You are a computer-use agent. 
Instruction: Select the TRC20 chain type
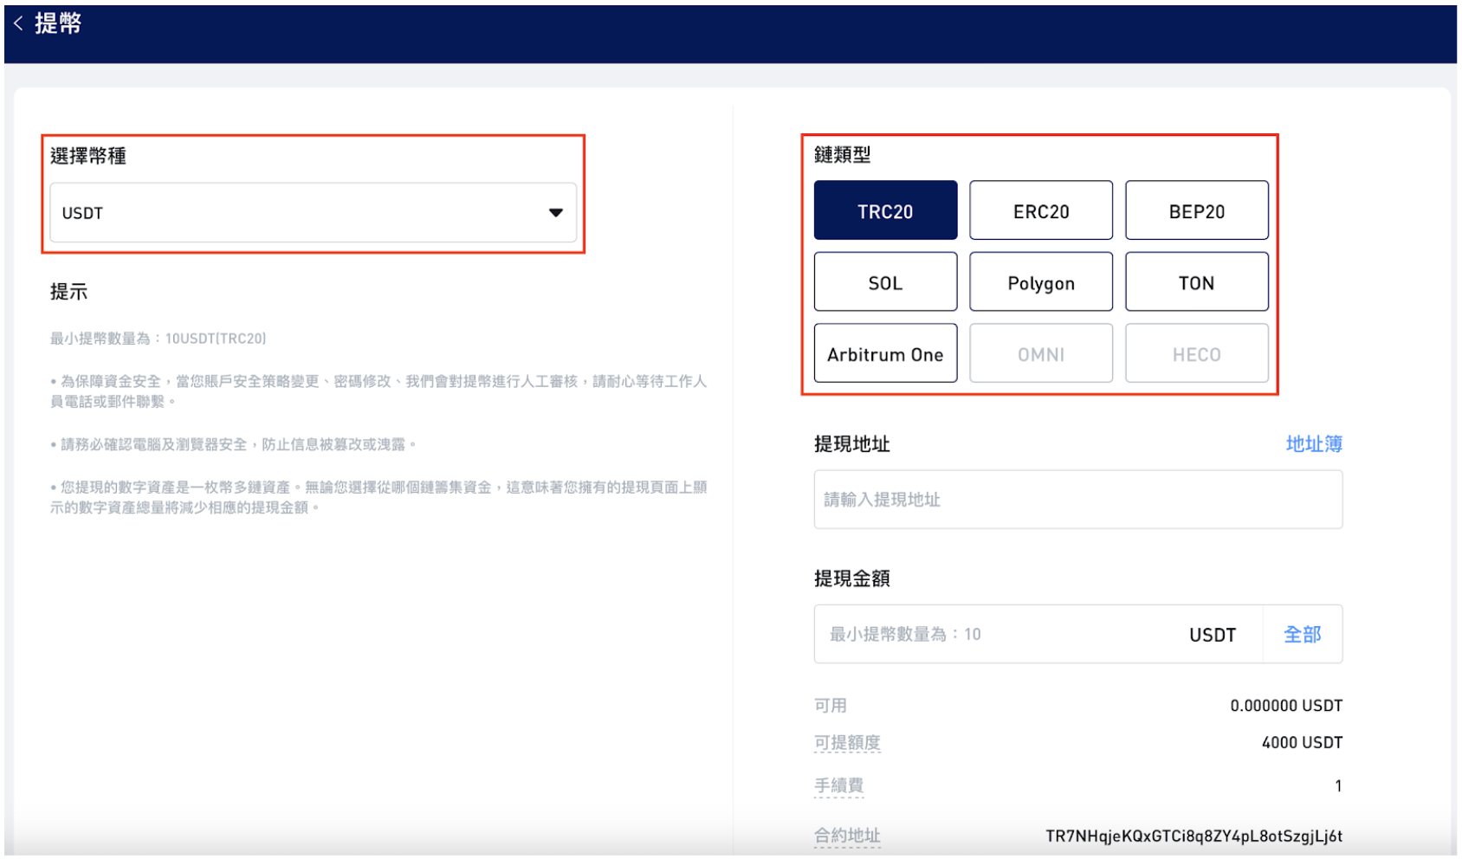pos(885,211)
